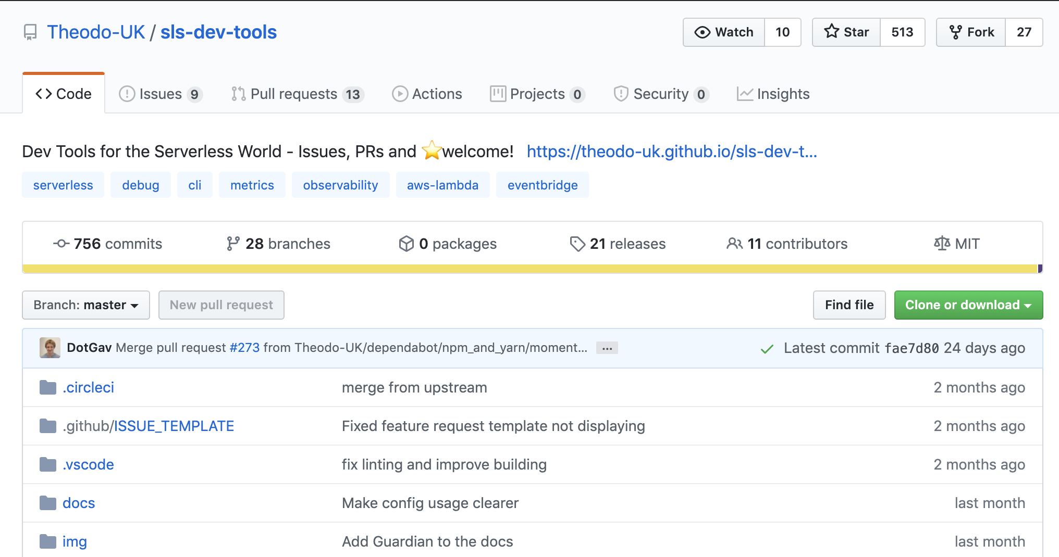The image size is (1059, 557).
Task: Click 'Merge pull request' commit message text
Action: coord(171,348)
